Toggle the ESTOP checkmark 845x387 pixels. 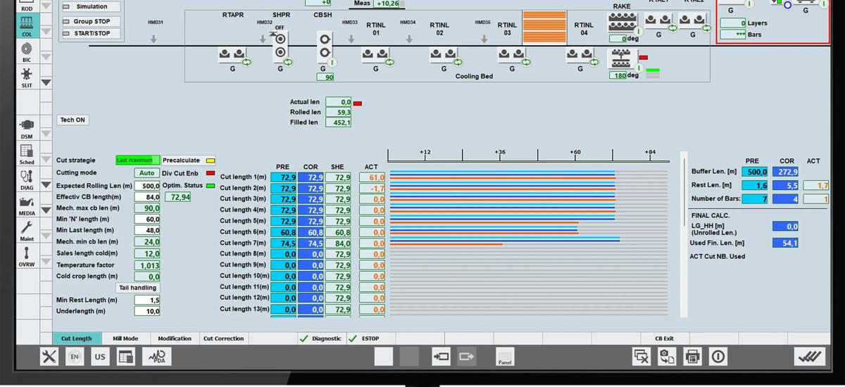click(353, 338)
